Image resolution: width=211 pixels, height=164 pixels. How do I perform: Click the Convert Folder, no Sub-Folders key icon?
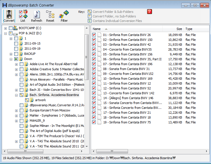click(90, 16)
